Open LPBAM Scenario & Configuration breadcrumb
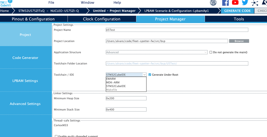The image size is (267, 137). click(177, 11)
